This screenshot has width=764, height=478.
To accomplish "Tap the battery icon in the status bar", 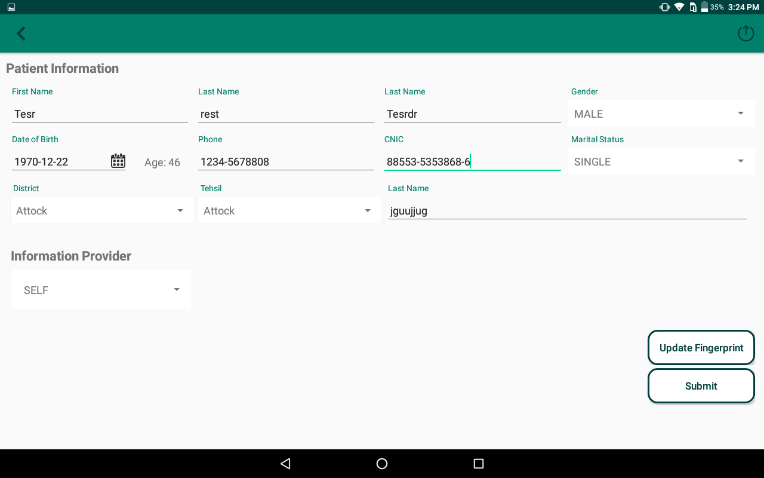I will pos(704,7).
